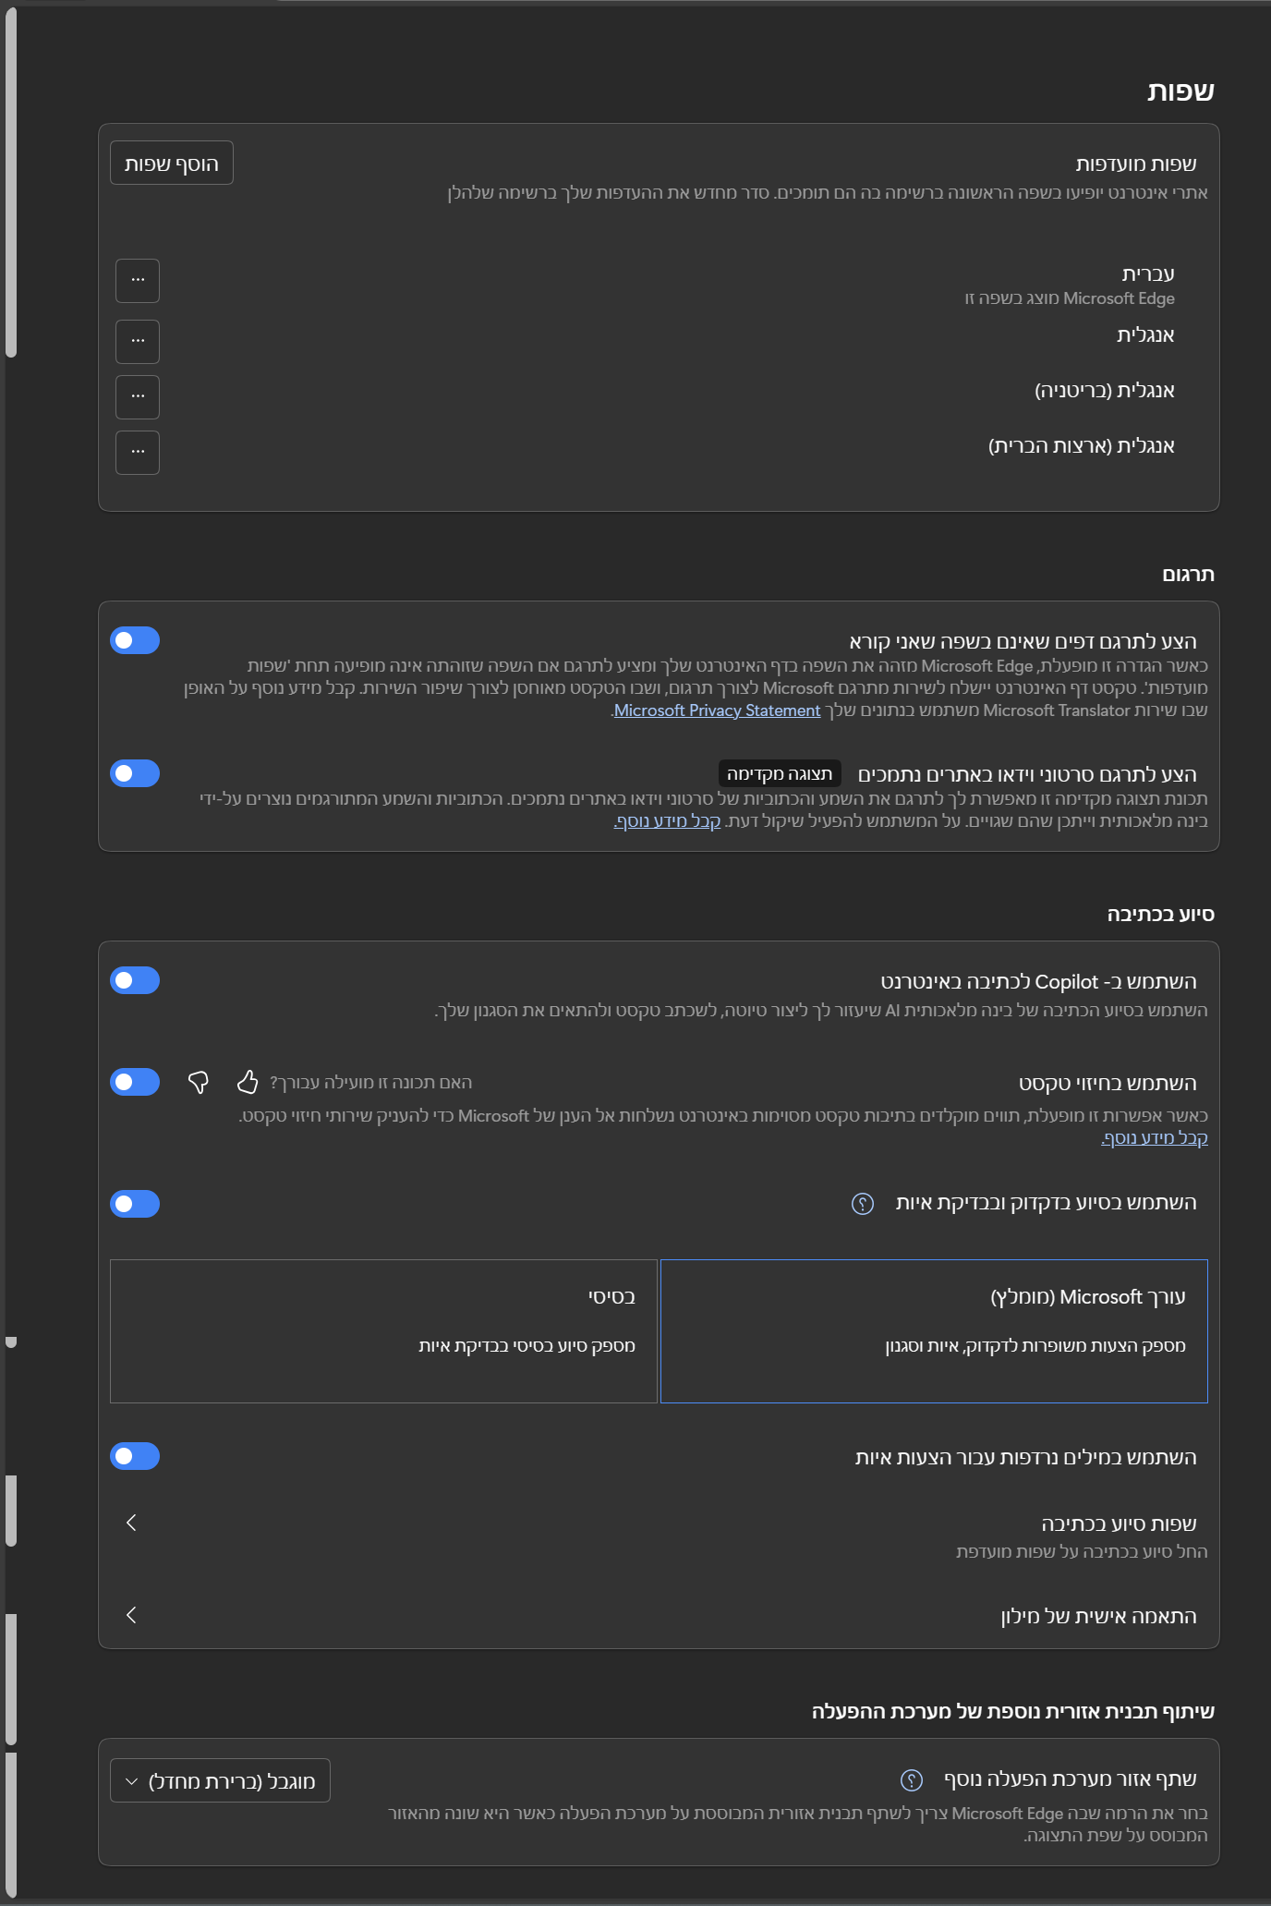Open the restricted (default) region dropdown
Screen dimensions: 1271x1906
click(220, 1780)
